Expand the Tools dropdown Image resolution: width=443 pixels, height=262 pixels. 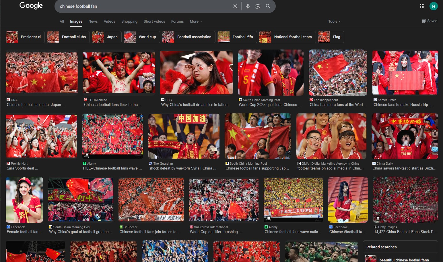[334, 21]
